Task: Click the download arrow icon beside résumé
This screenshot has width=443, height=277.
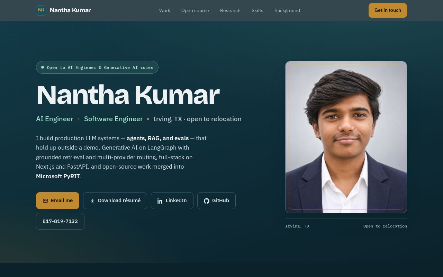Action: tap(92, 201)
